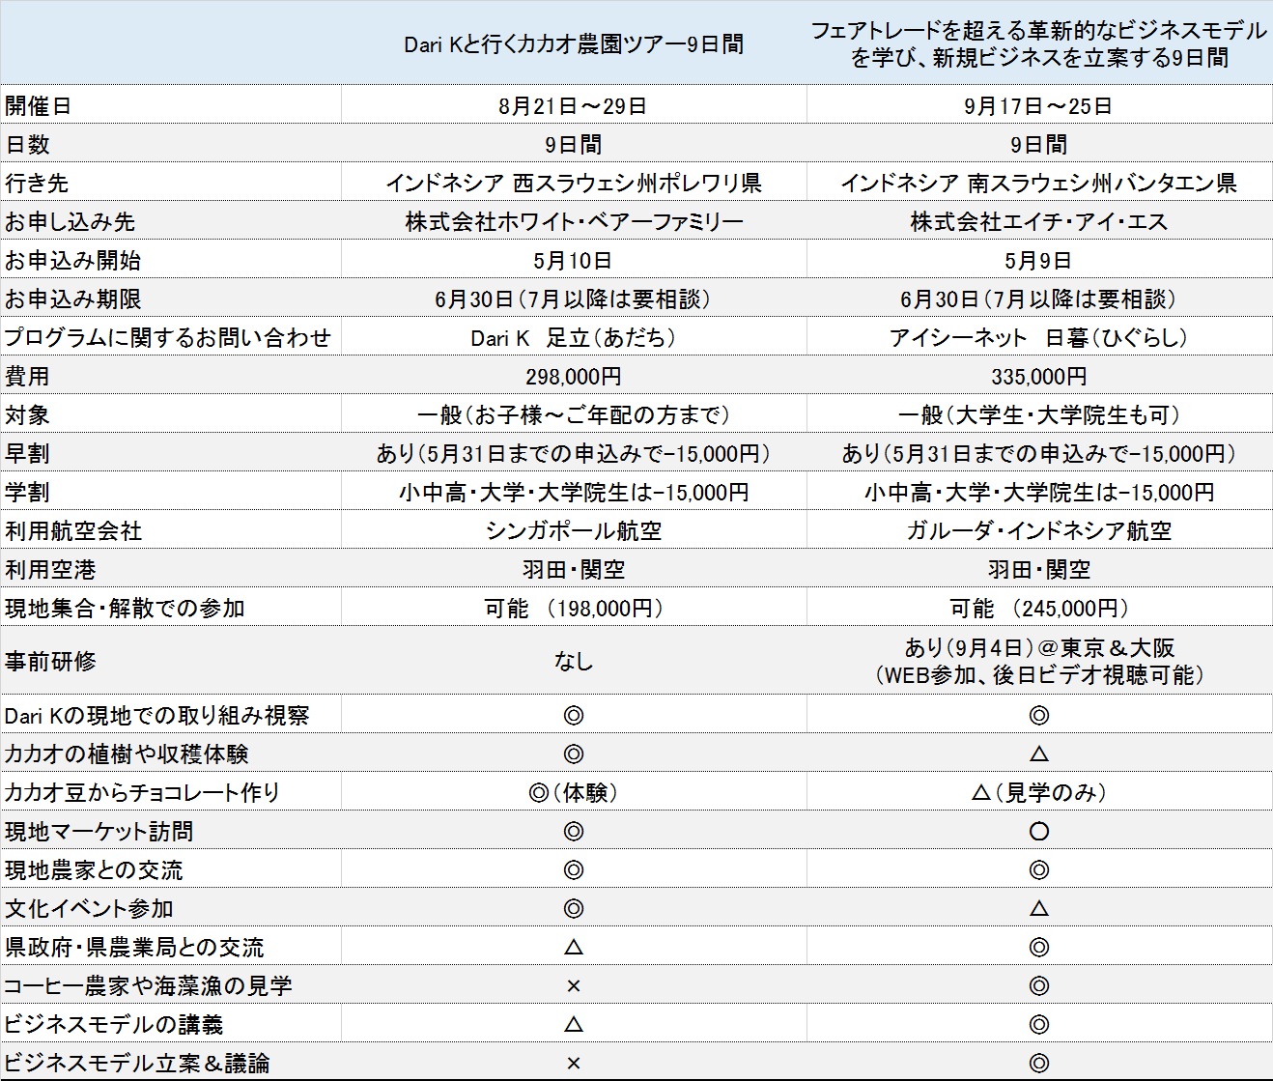Click cell 'なし' in 事前研修 row
The height and width of the screenshot is (1081, 1273).
(x=574, y=662)
